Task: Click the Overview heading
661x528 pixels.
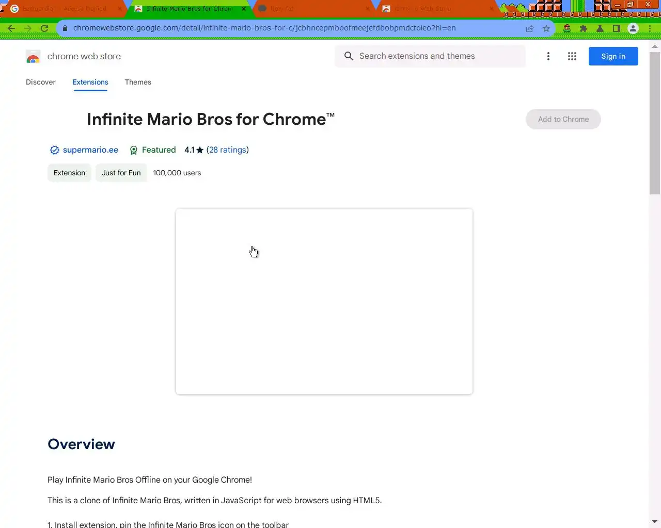Action: [81, 444]
